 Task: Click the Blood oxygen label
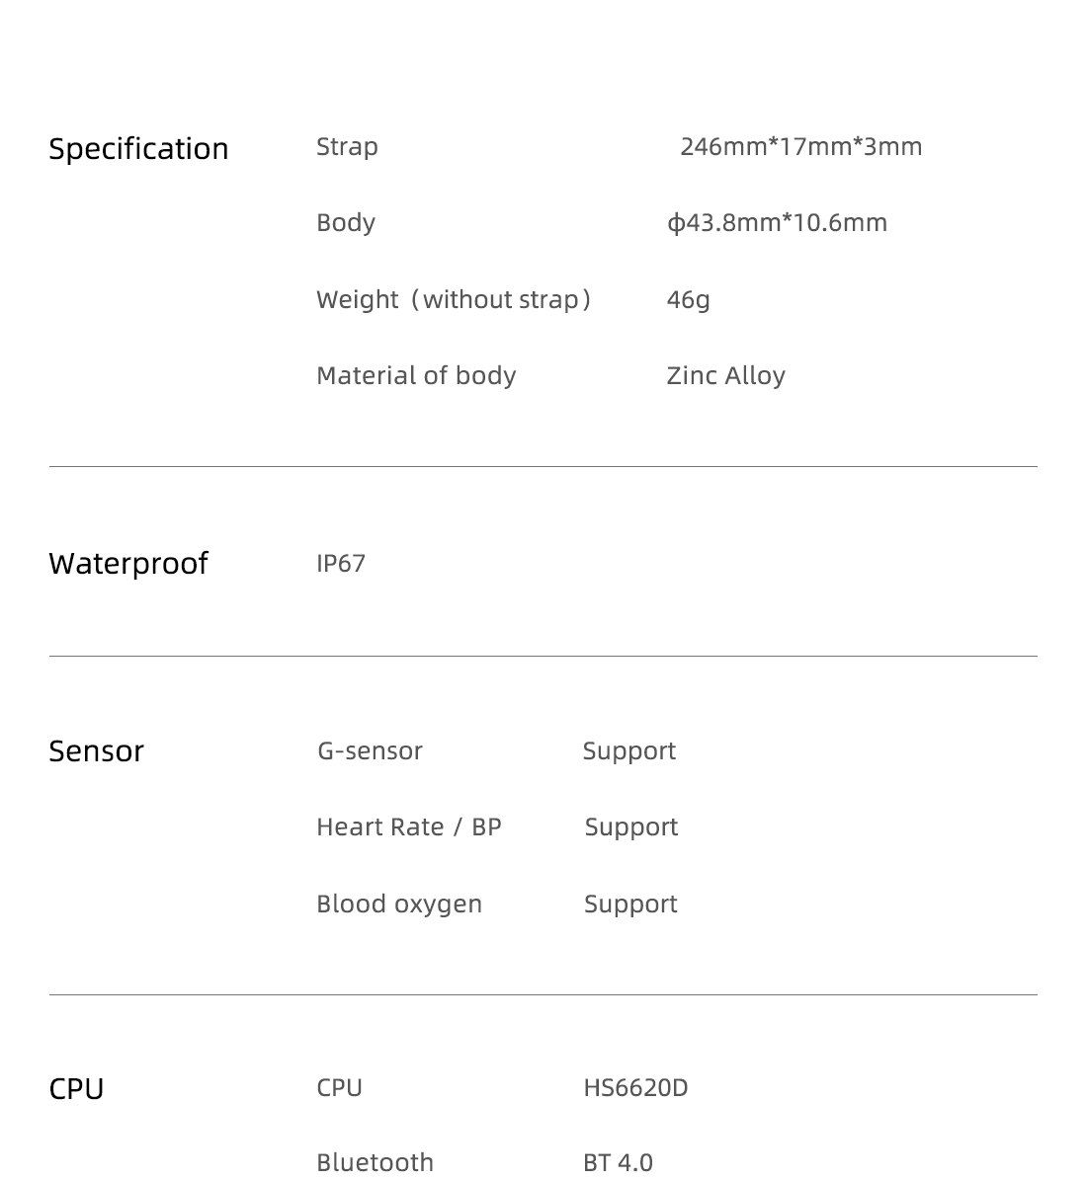coord(399,905)
